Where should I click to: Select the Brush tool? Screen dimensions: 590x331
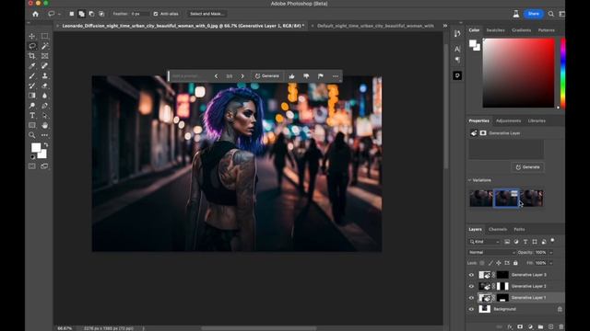pos(32,75)
